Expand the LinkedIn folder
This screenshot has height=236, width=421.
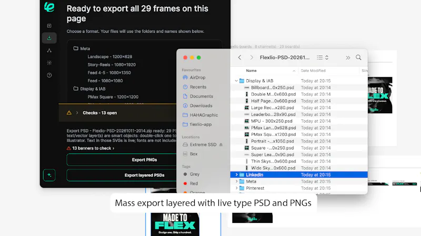point(236,175)
